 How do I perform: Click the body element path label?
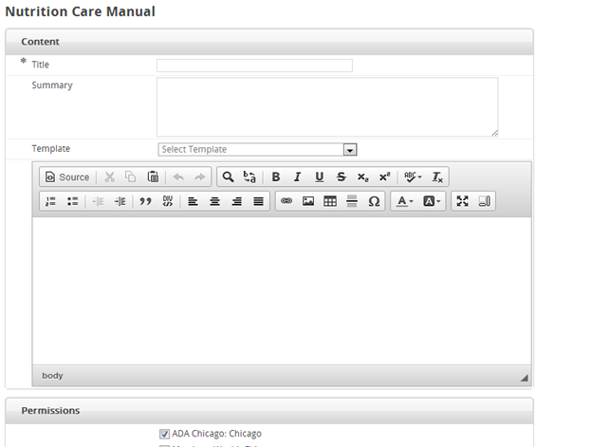[x=52, y=376]
